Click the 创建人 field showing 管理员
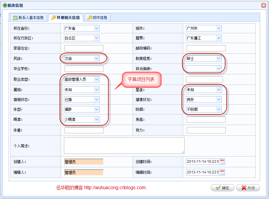Screen dimensions: 269x199 (84, 162)
